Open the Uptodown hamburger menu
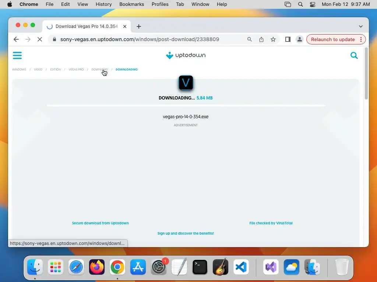 tap(17, 55)
